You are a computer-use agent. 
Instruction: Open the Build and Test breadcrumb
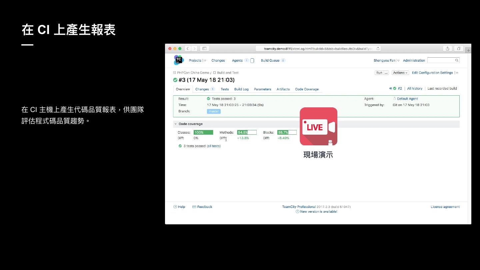228,73
